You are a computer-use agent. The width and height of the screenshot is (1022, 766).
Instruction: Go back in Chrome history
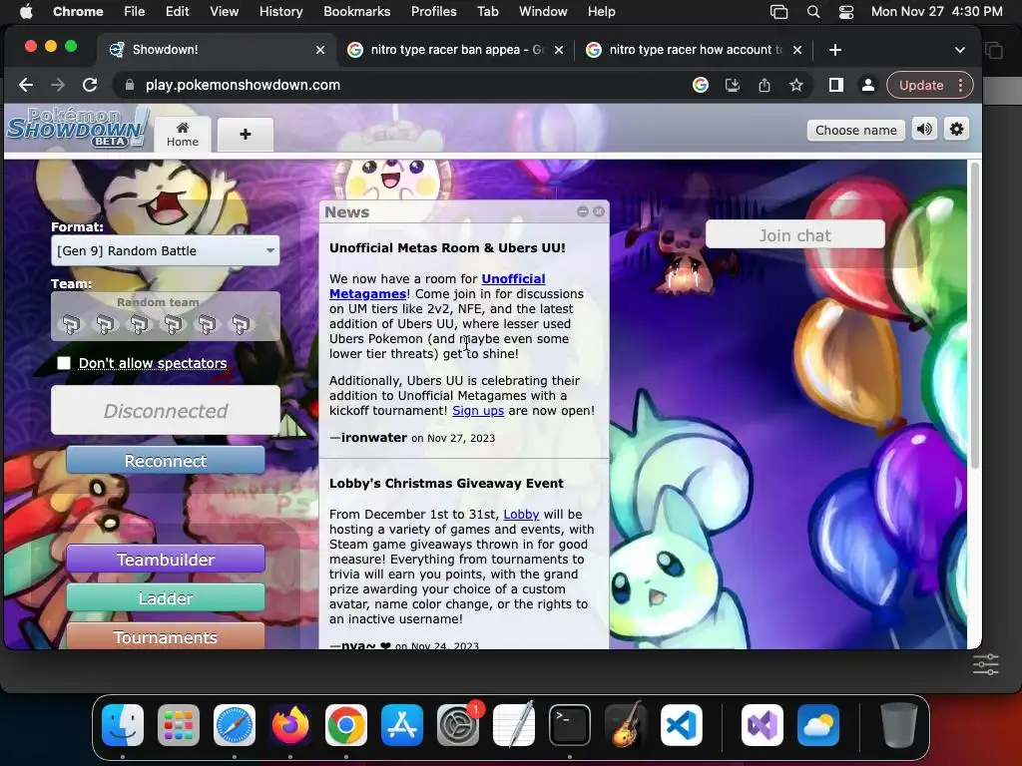tap(26, 85)
